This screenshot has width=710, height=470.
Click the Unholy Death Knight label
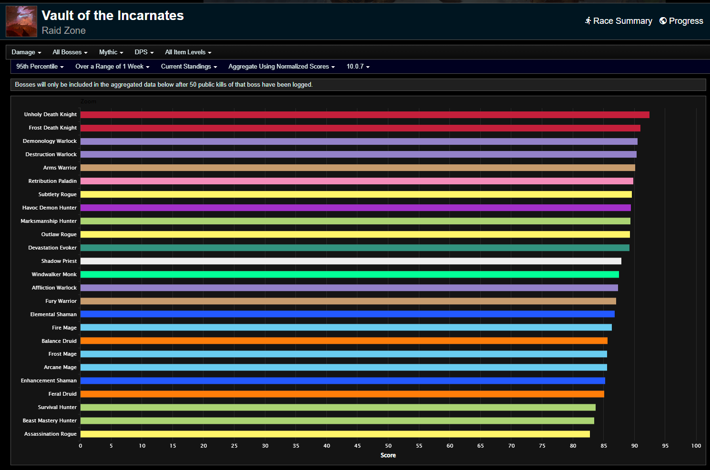pos(51,115)
